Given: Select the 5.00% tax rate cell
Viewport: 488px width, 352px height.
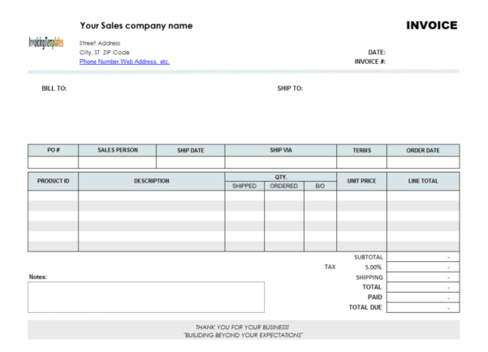Looking at the screenshot, I should [373, 267].
